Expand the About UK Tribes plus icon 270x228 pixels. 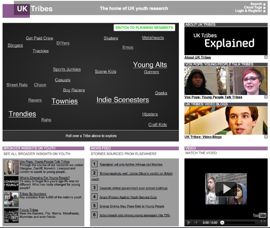266,57
